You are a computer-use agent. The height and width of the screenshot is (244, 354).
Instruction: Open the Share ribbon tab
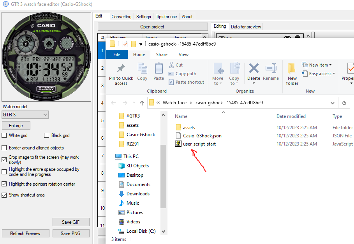[162, 54]
